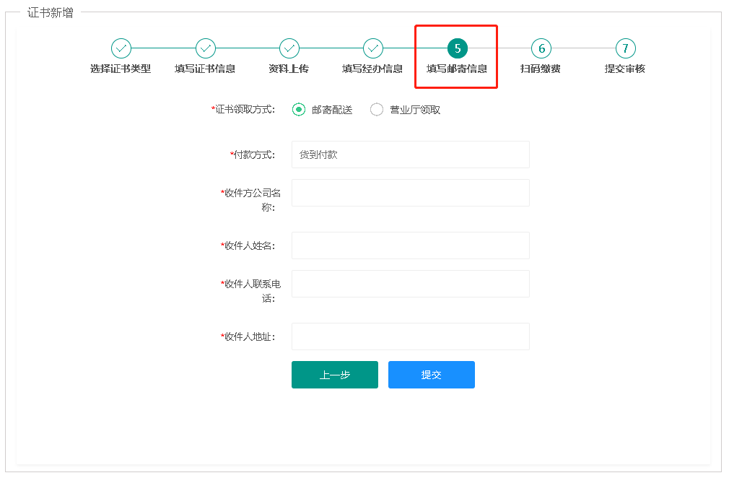
Task: Select the 收件人联系电话 input field
Action: (410, 284)
